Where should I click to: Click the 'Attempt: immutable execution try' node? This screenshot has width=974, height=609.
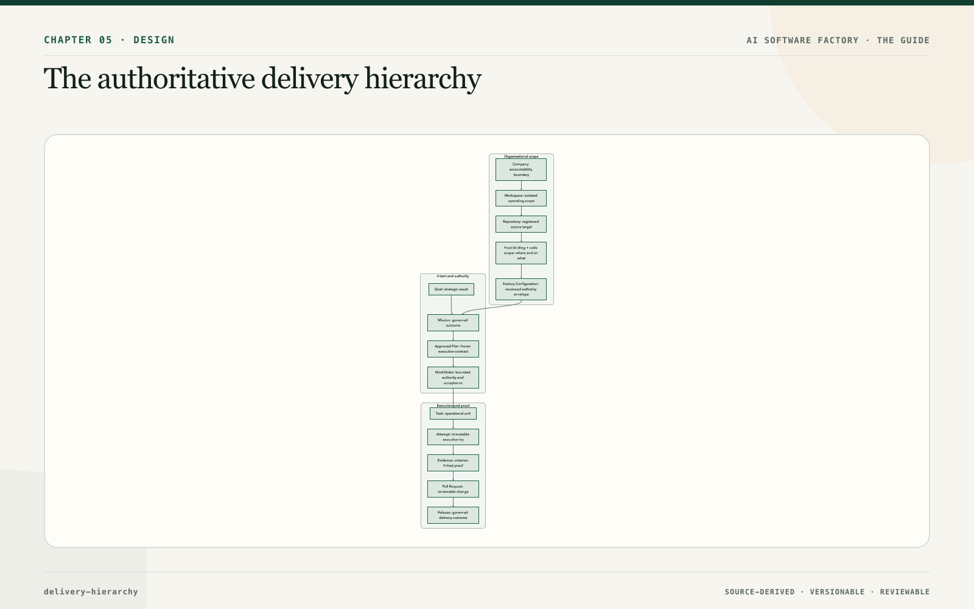click(453, 437)
